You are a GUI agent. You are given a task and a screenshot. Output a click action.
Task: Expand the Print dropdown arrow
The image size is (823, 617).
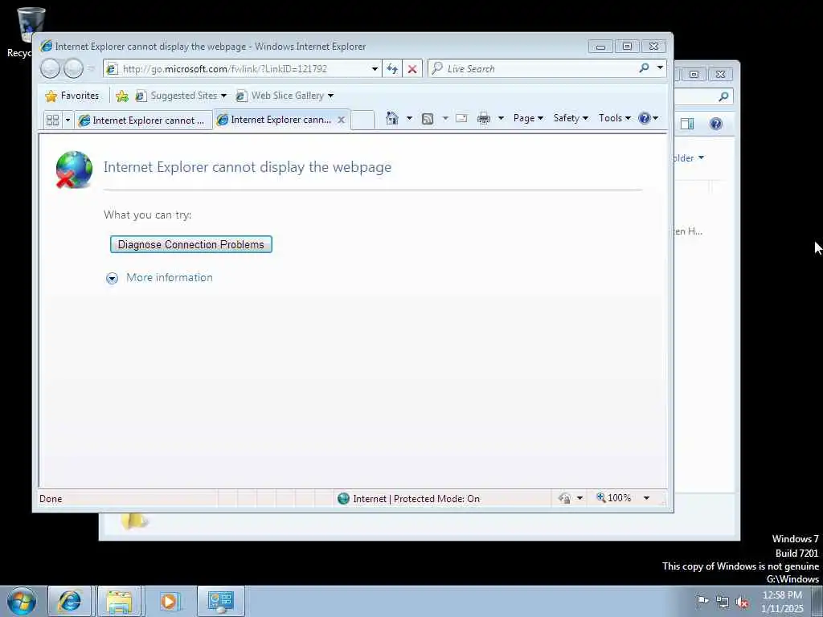501,118
